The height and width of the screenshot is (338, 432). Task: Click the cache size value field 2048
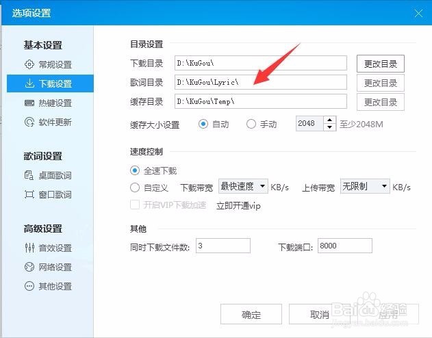[309, 124]
